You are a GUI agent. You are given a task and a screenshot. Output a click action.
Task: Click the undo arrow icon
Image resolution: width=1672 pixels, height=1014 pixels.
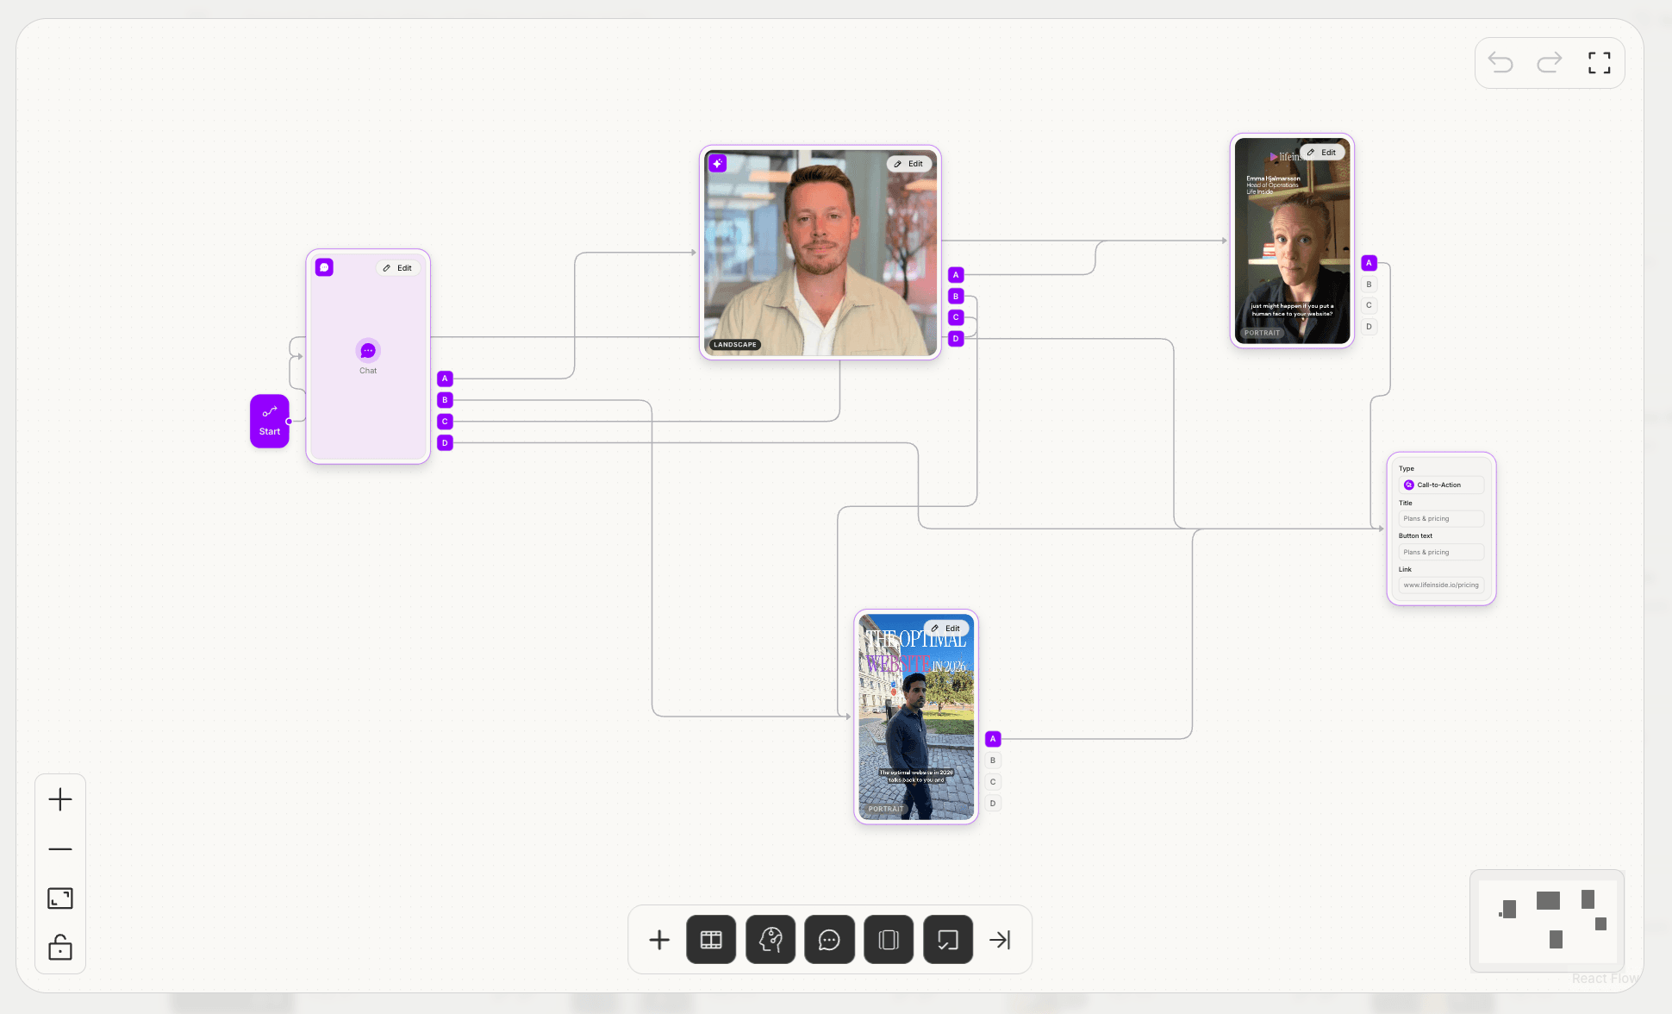coord(1500,63)
